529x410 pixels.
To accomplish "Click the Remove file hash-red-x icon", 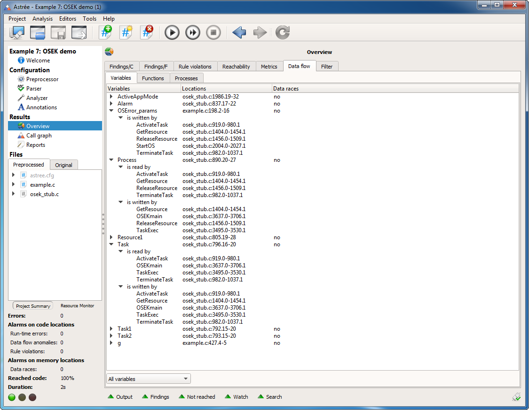I will tap(147, 33).
